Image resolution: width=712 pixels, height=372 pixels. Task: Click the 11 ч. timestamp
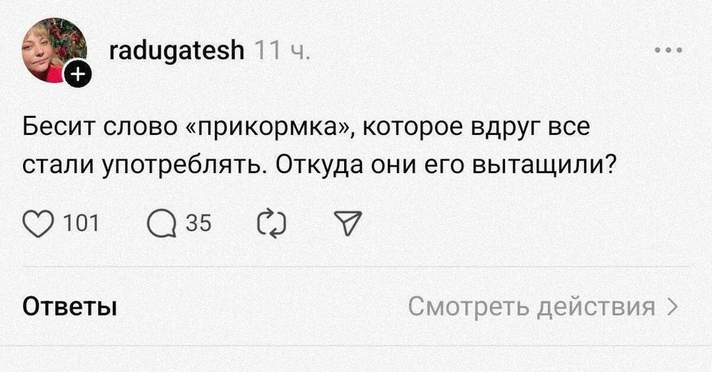(x=282, y=52)
